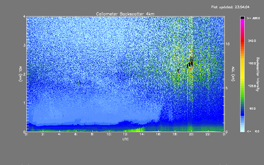Image resolution: width=264 pixels, height=165 pixels.
Task: Click the small black cloud spot near 18 UTC
Action: pos(178,70)
